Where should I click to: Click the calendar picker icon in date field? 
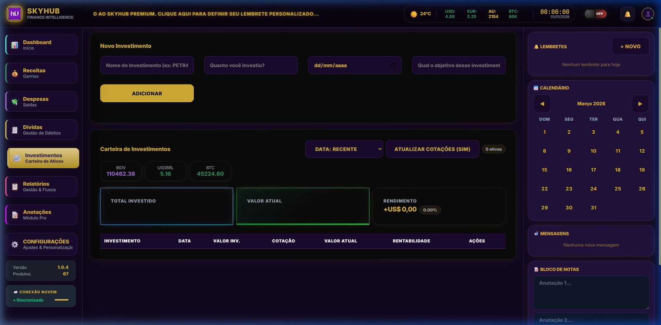[x=392, y=65]
